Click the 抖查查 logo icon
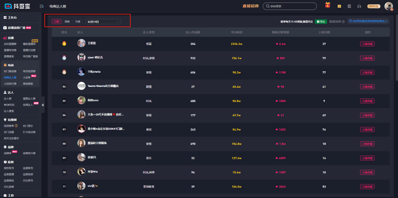398x198 pixels. (8, 6)
